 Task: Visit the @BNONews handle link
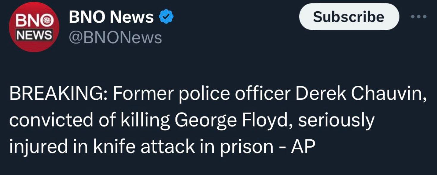coord(115,38)
